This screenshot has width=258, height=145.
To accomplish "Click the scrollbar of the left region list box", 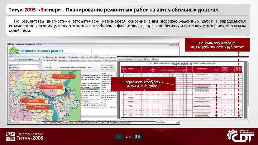I will click(x=38, y=67).
